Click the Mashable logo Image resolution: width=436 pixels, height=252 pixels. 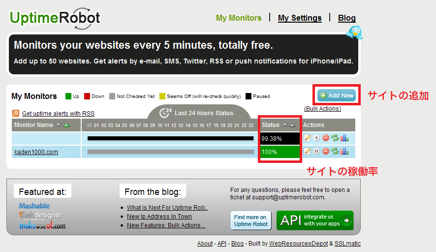34,206
